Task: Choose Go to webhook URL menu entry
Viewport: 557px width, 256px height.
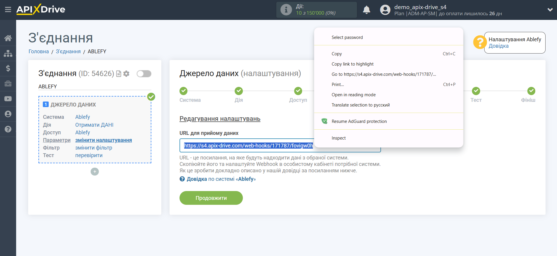Action: (x=389, y=74)
